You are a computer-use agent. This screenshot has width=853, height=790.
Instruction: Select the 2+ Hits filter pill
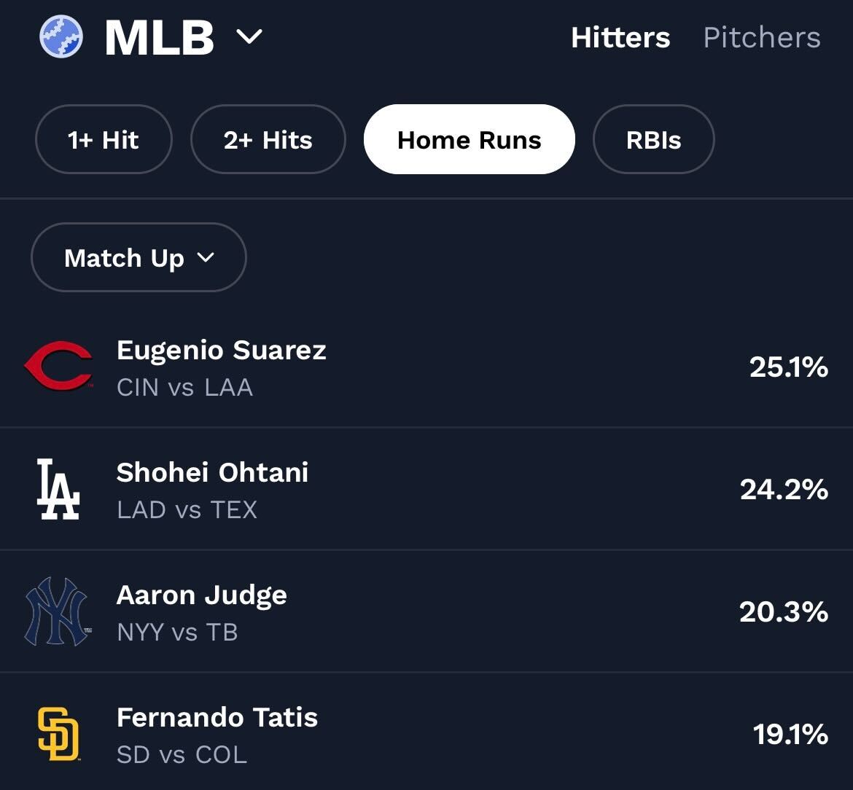(268, 139)
